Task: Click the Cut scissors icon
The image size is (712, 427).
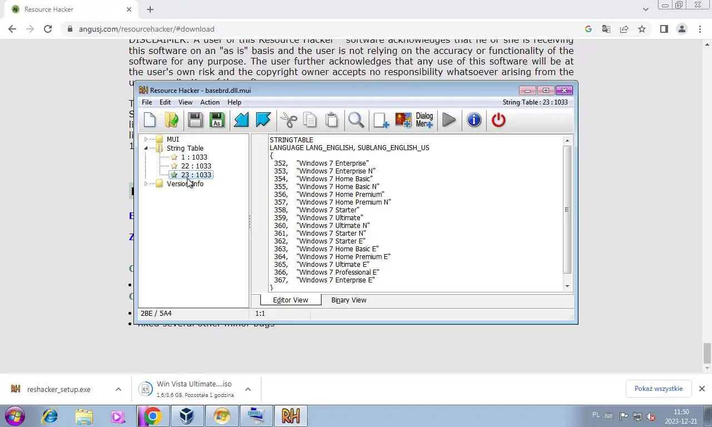Action: click(x=289, y=120)
